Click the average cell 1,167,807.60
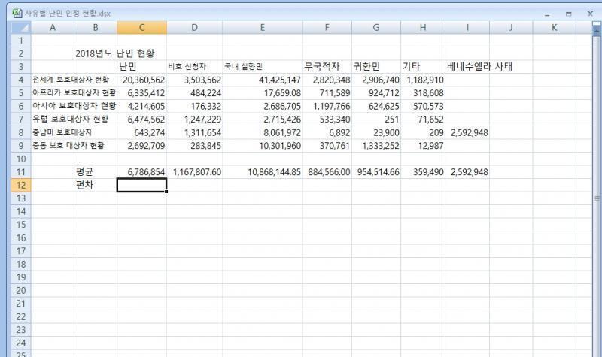 pos(195,172)
